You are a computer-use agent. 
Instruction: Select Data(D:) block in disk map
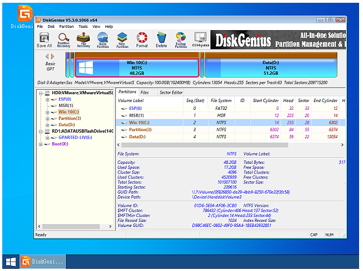(x=271, y=68)
